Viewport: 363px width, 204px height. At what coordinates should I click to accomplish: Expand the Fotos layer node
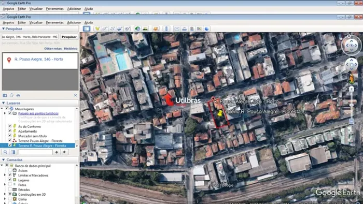[5, 185]
